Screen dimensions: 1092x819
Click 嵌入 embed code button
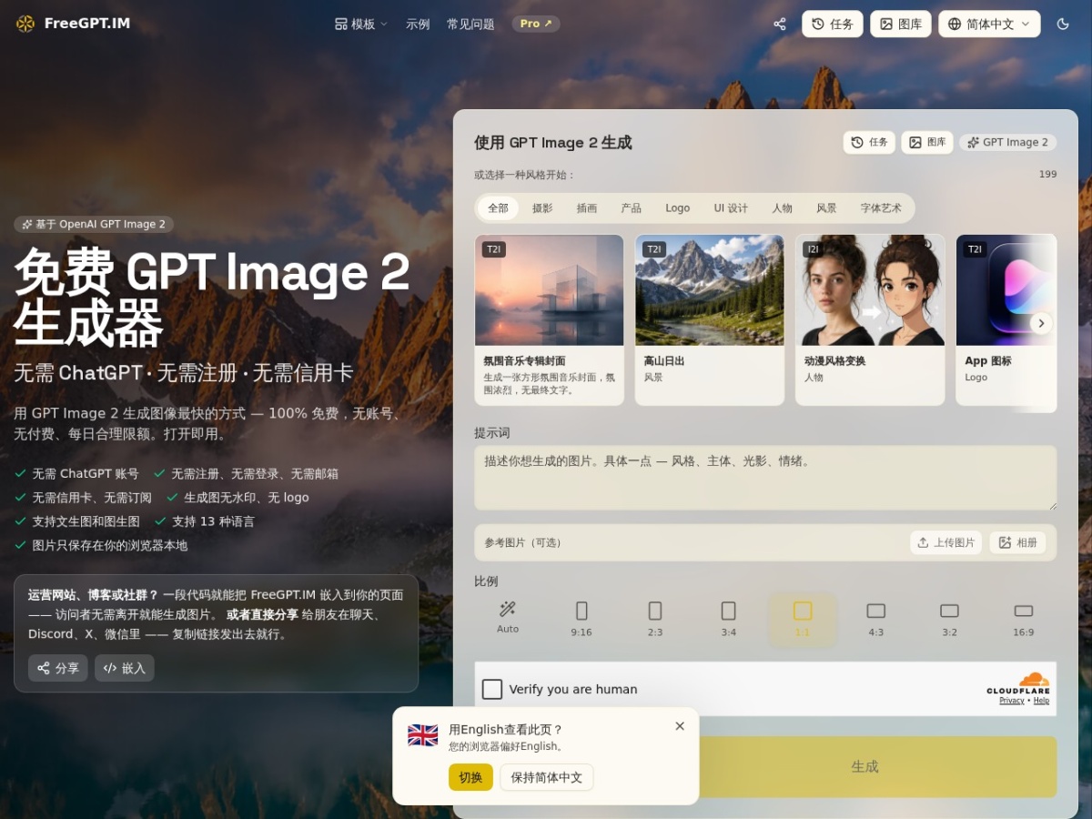125,668
